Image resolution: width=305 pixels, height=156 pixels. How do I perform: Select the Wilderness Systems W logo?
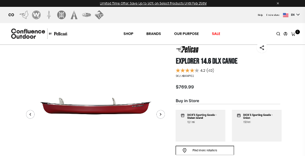pos(36,15)
